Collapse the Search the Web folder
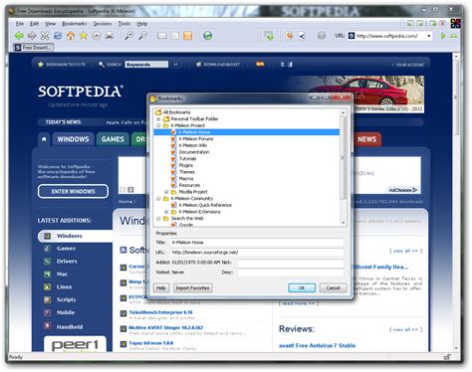The width and height of the screenshot is (472, 372). pos(158,218)
